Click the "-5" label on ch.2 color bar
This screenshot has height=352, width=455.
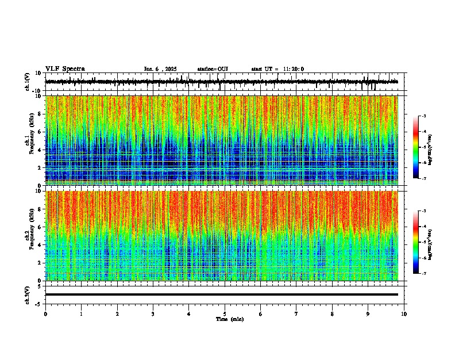tap(423, 242)
